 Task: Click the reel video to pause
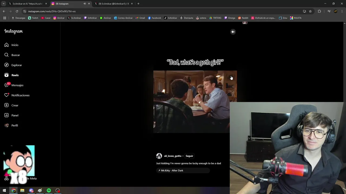pos(195,102)
